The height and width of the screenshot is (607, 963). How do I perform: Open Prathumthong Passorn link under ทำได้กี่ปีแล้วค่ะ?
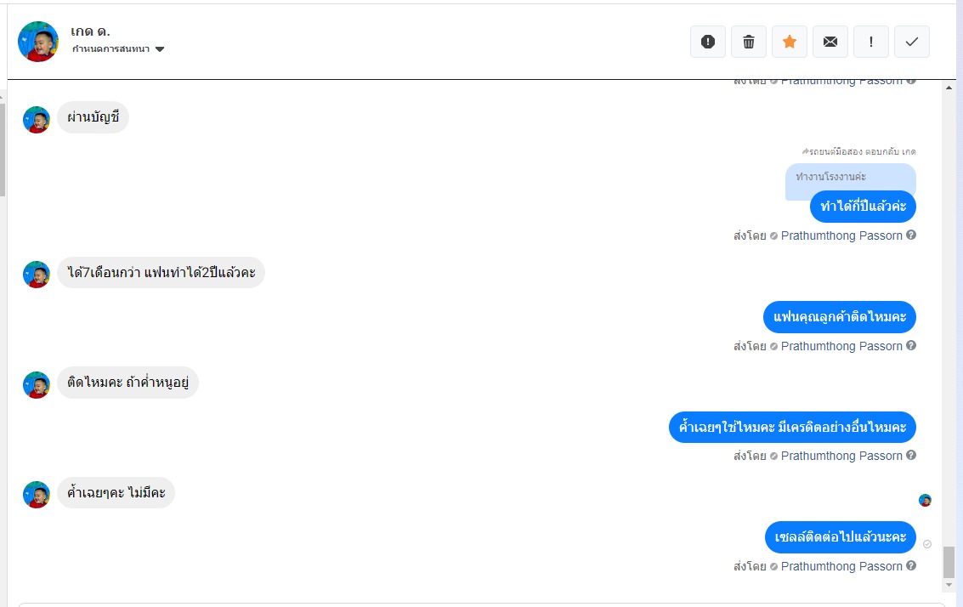(x=841, y=235)
